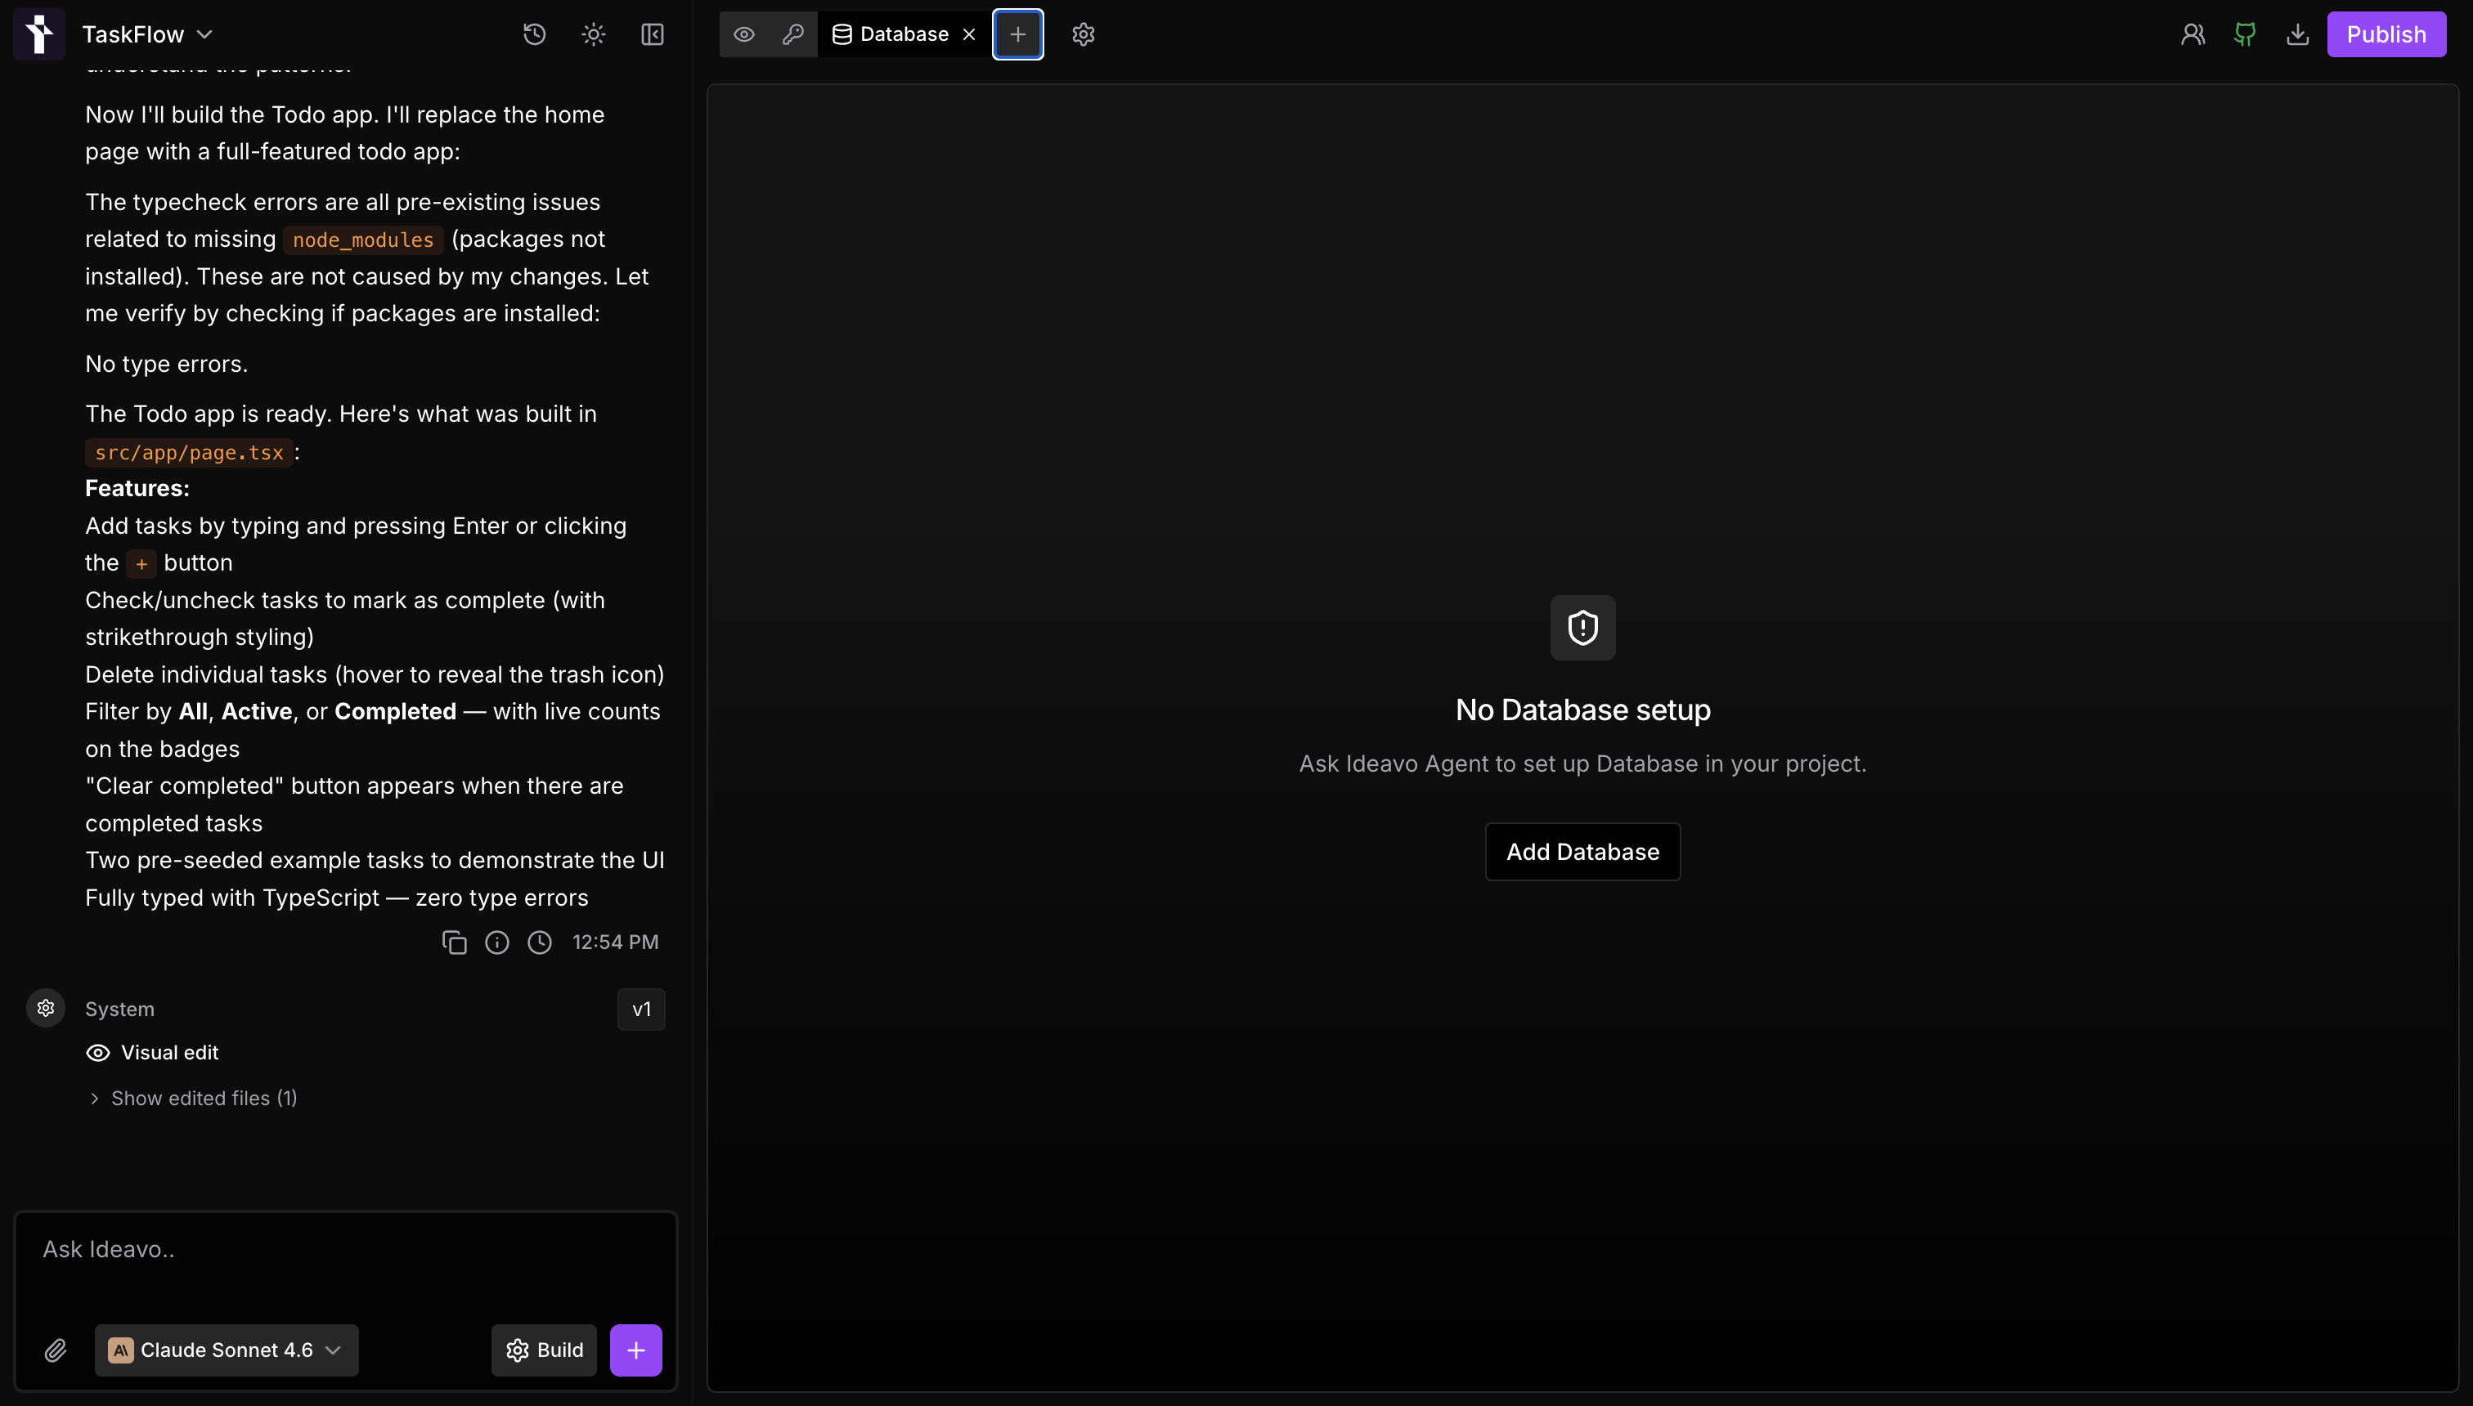Viewport: 2473px width, 1406px height.
Task: Add a new tab with plus
Action: [x=1017, y=35]
